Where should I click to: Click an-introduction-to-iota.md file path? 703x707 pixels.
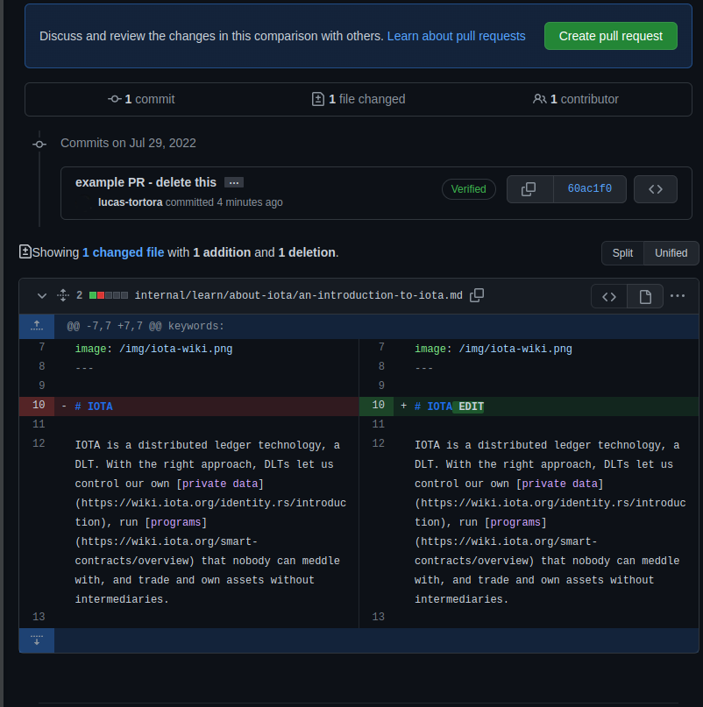pos(298,295)
